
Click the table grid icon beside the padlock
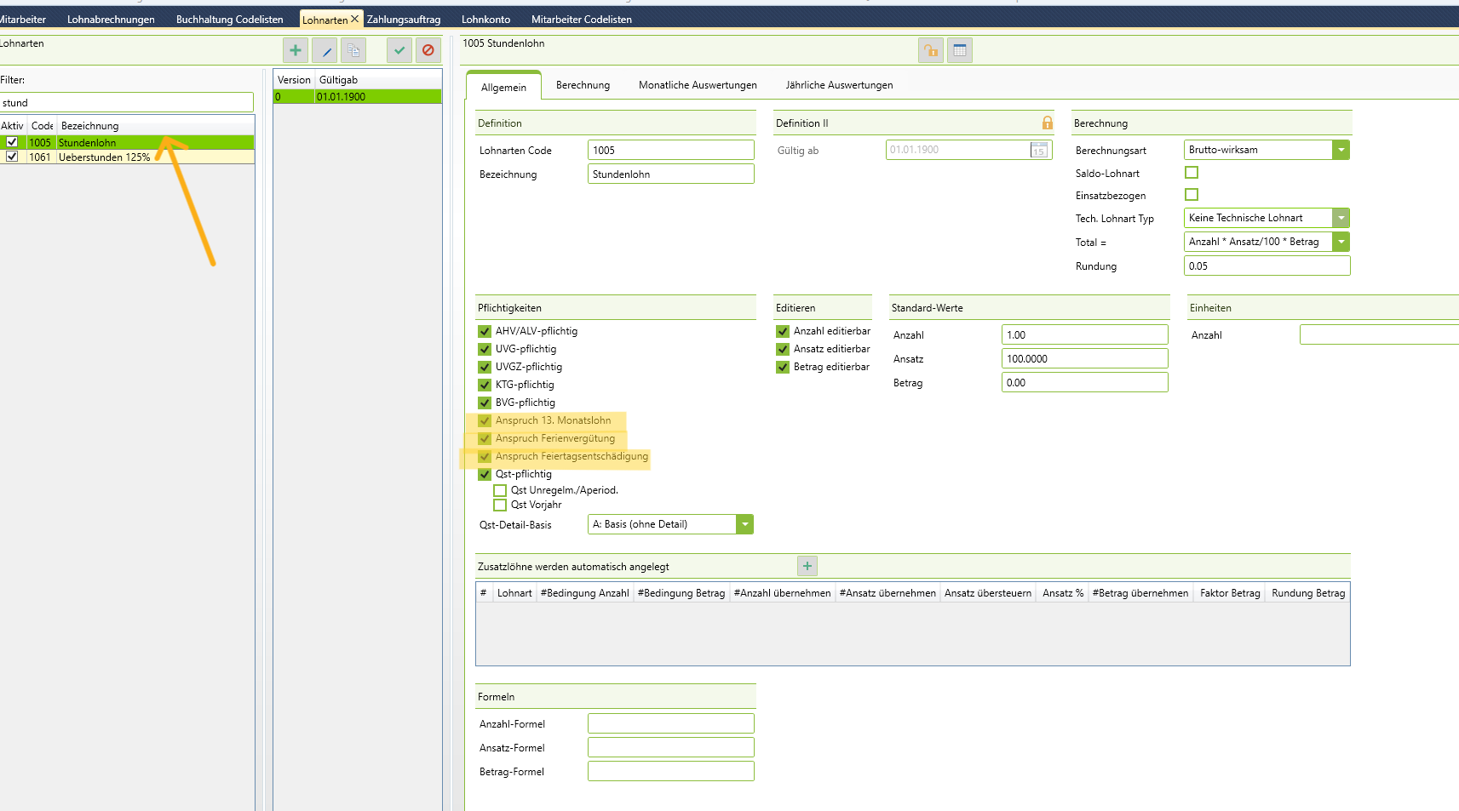pyautogui.click(x=960, y=51)
